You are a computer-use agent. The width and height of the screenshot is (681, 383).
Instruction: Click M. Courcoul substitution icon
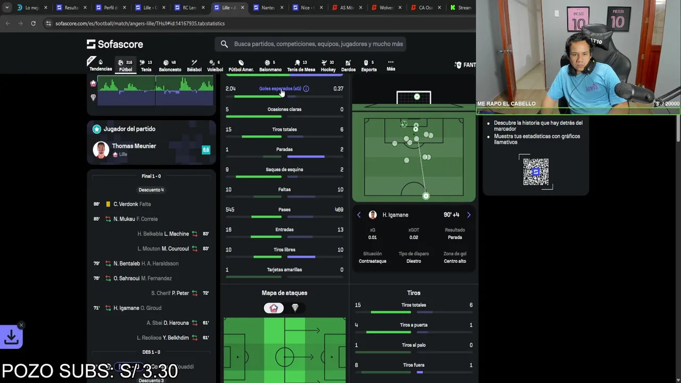click(194, 249)
